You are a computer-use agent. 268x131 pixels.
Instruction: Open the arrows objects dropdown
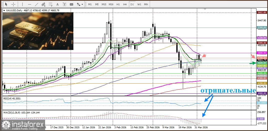click(80, 4)
